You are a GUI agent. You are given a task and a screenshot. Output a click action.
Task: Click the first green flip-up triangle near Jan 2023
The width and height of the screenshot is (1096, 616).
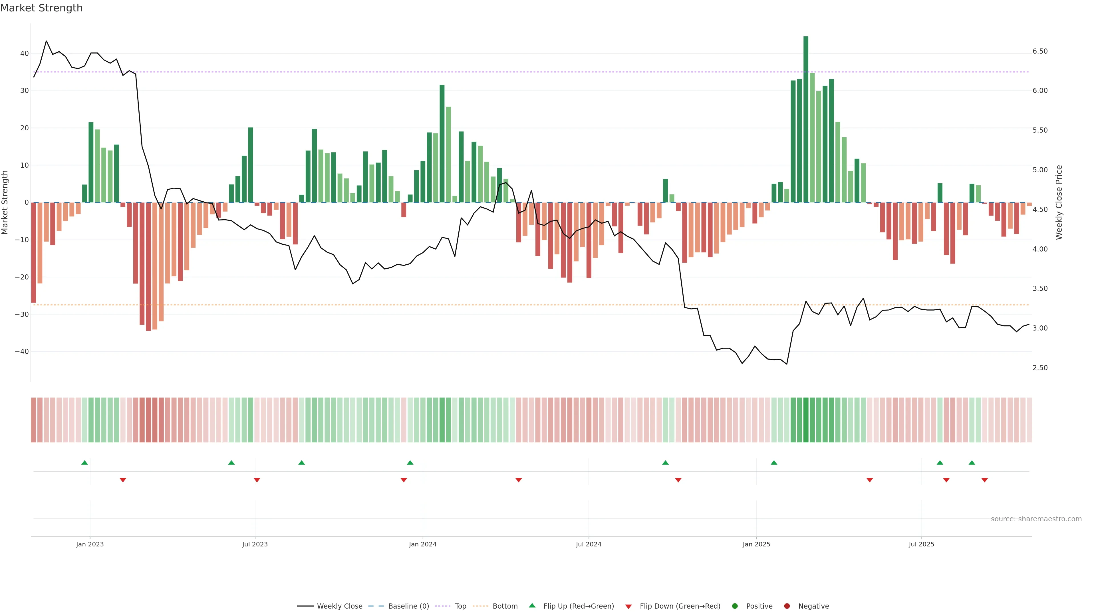[85, 463]
